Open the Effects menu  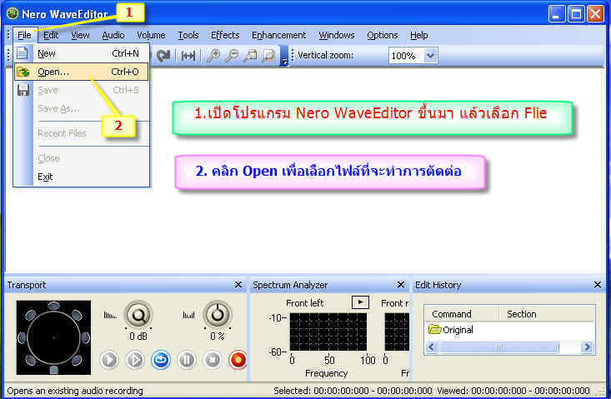pos(225,35)
